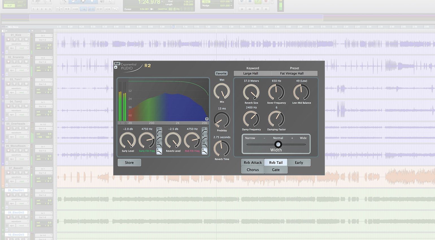Click the Low-Mid Balance knob

(301, 92)
